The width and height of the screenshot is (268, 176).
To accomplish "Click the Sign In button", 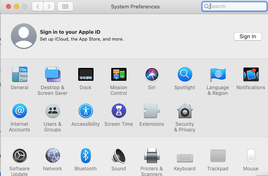I will [x=248, y=36].
